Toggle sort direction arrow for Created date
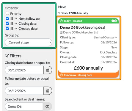 (16, 29)
